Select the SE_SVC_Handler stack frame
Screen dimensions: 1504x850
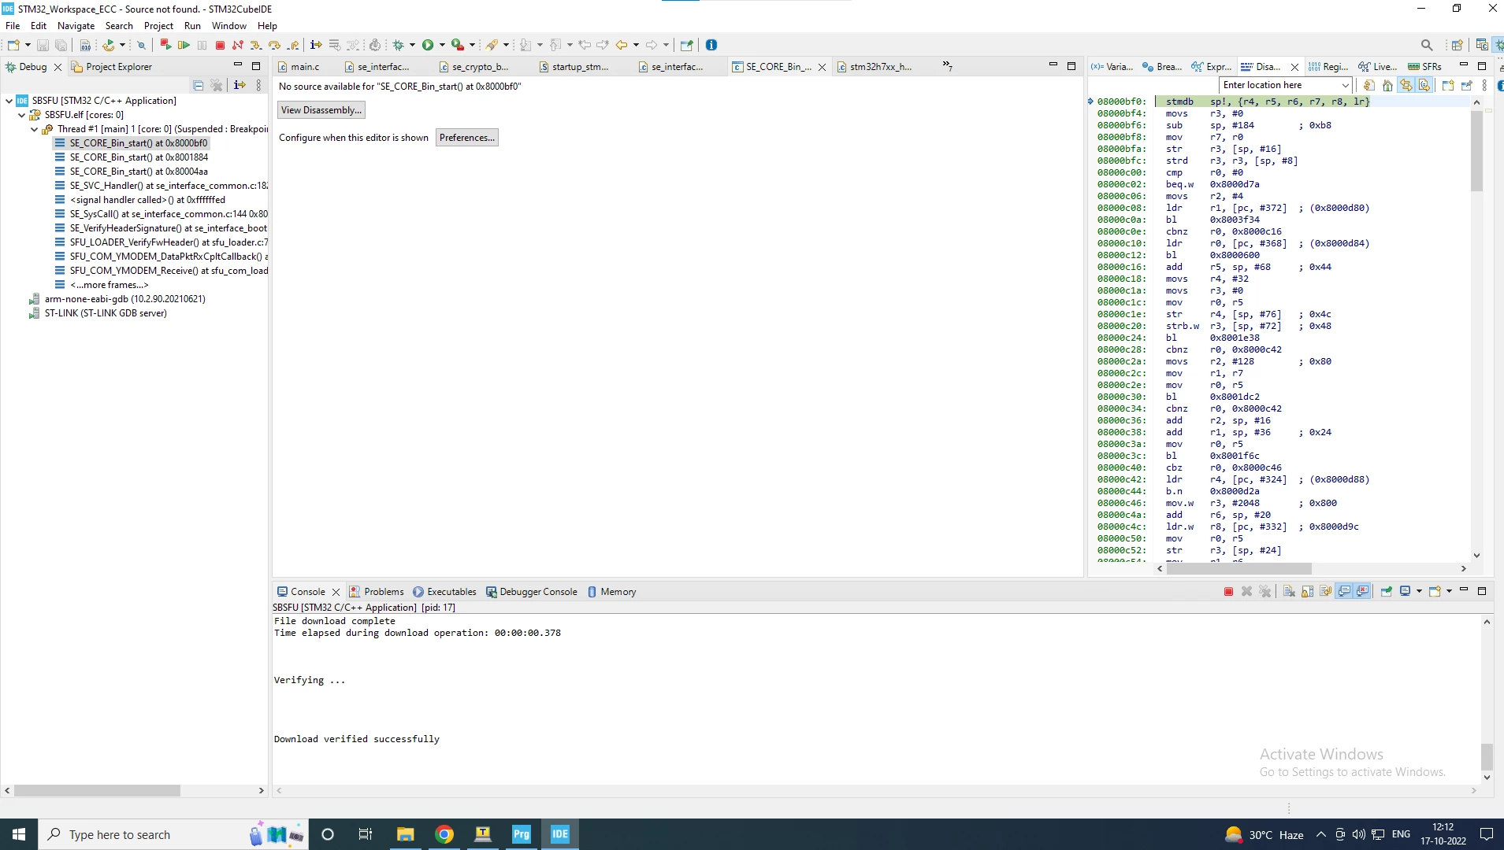click(162, 186)
